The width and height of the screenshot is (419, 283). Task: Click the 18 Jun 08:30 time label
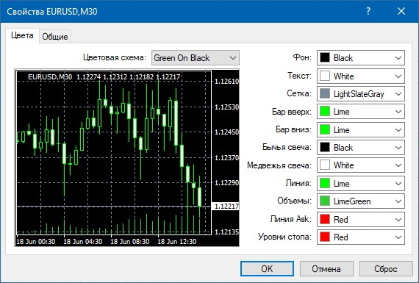(130, 242)
